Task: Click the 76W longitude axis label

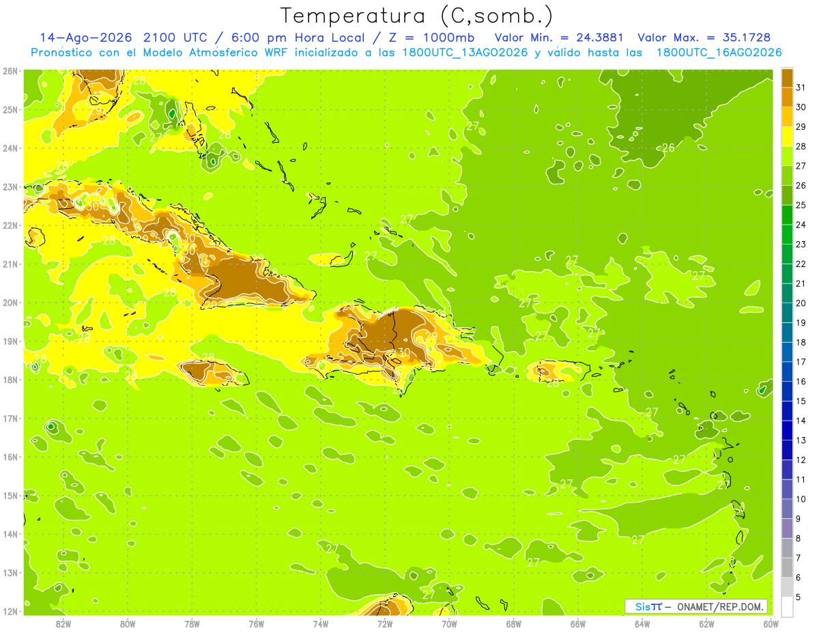Action: [257, 624]
